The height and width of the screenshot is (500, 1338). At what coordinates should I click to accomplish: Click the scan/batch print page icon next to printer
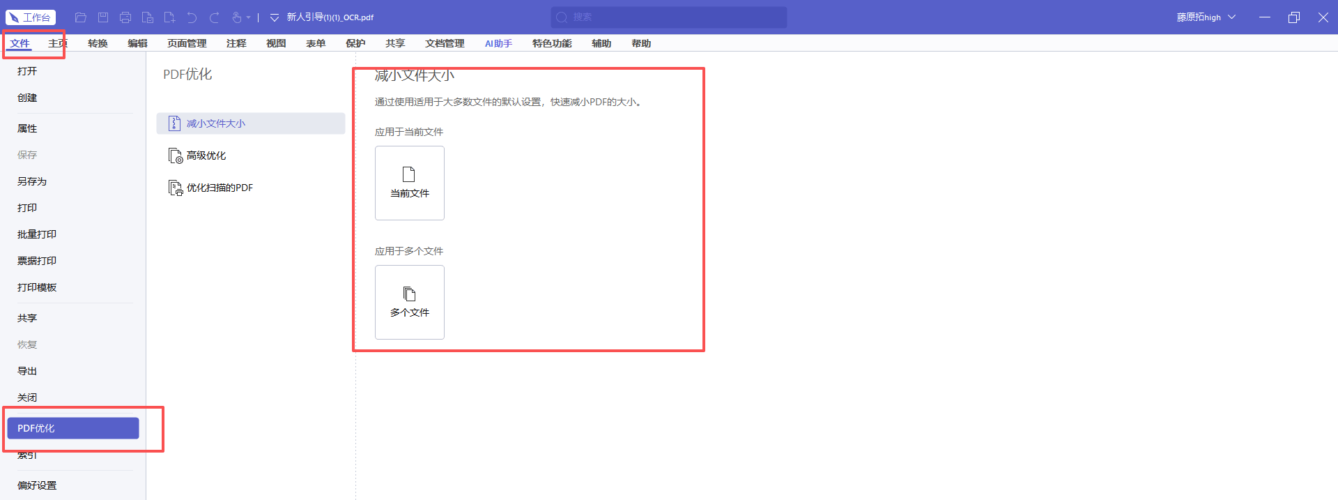tap(148, 17)
